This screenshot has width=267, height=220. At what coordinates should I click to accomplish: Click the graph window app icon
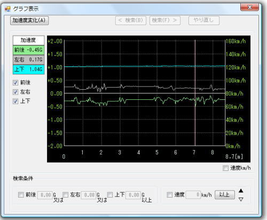click(7, 9)
